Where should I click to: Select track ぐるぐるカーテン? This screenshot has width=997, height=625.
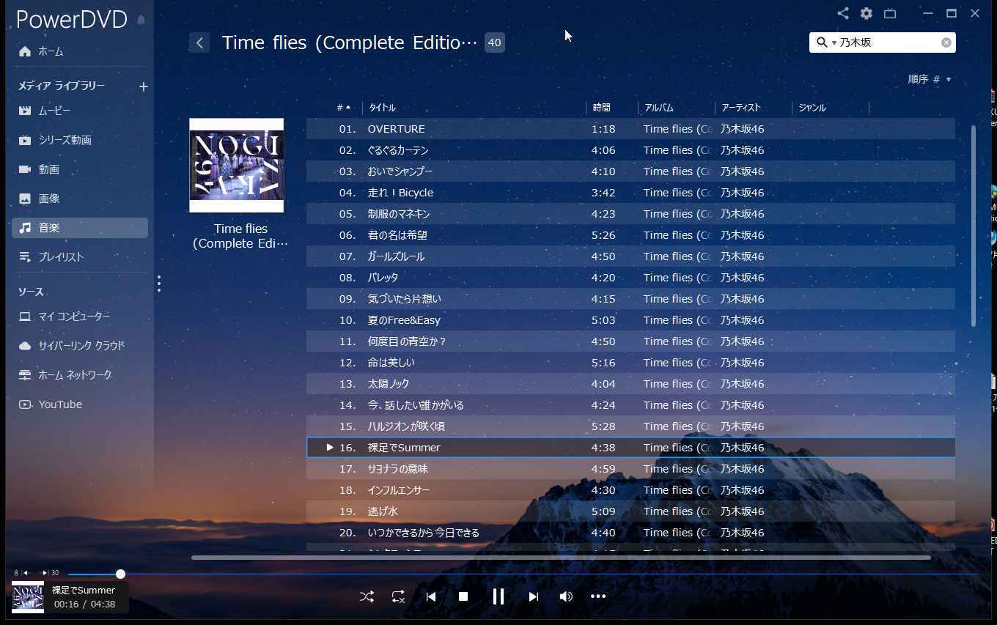(x=630, y=150)
